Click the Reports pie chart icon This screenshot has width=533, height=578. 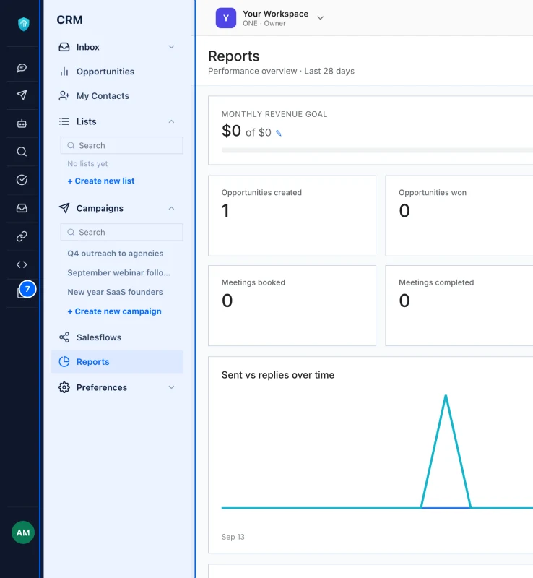[x=64, y=362]
